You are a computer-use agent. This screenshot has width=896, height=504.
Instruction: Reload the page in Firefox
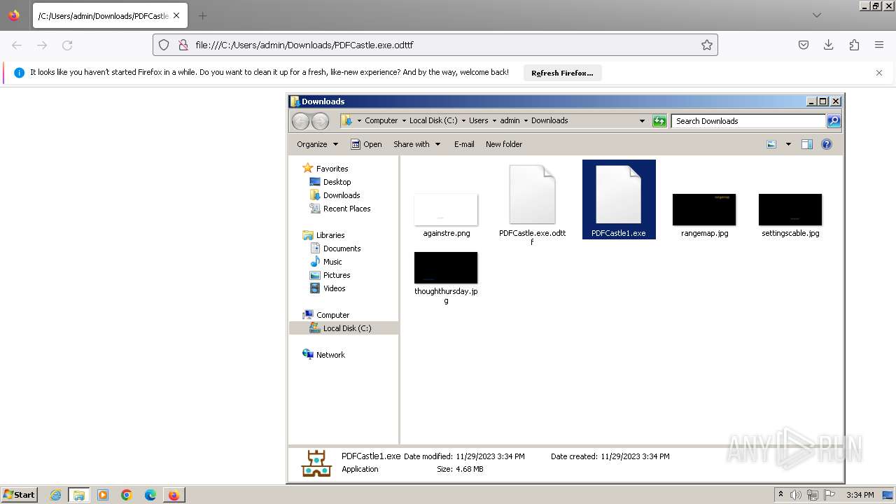point(67,45)
